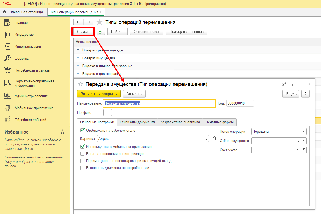Select the Выдача в личное пользование row
The image size is (321, 214).
(x=197, y=66)
